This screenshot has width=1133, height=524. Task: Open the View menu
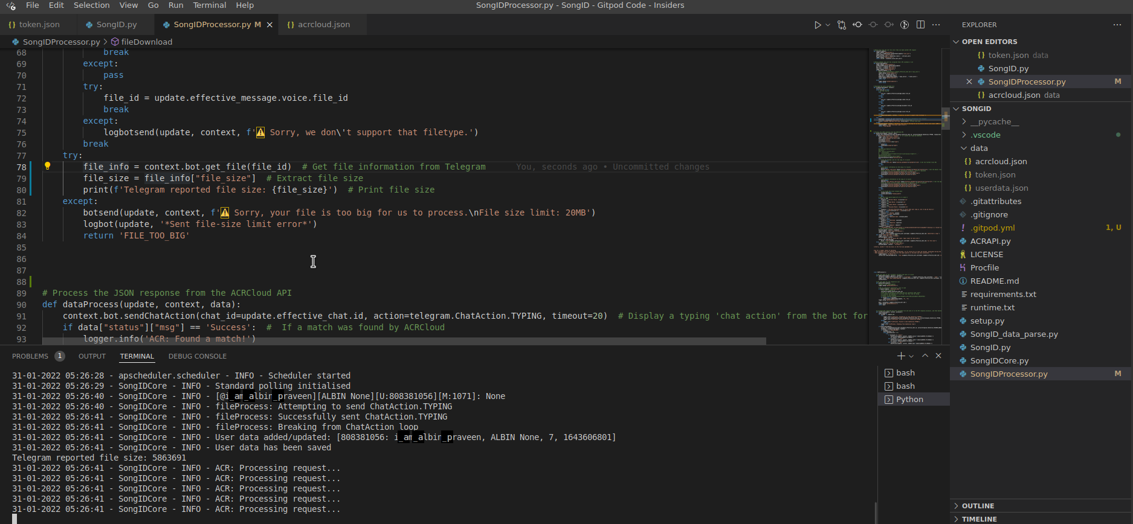click(x=129, y=5)
